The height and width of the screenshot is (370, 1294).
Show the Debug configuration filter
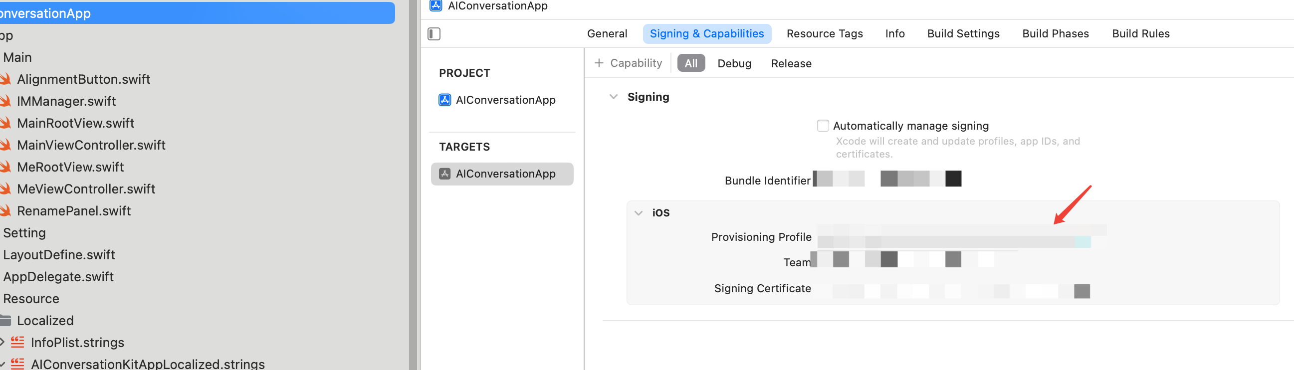click(734, 63)
